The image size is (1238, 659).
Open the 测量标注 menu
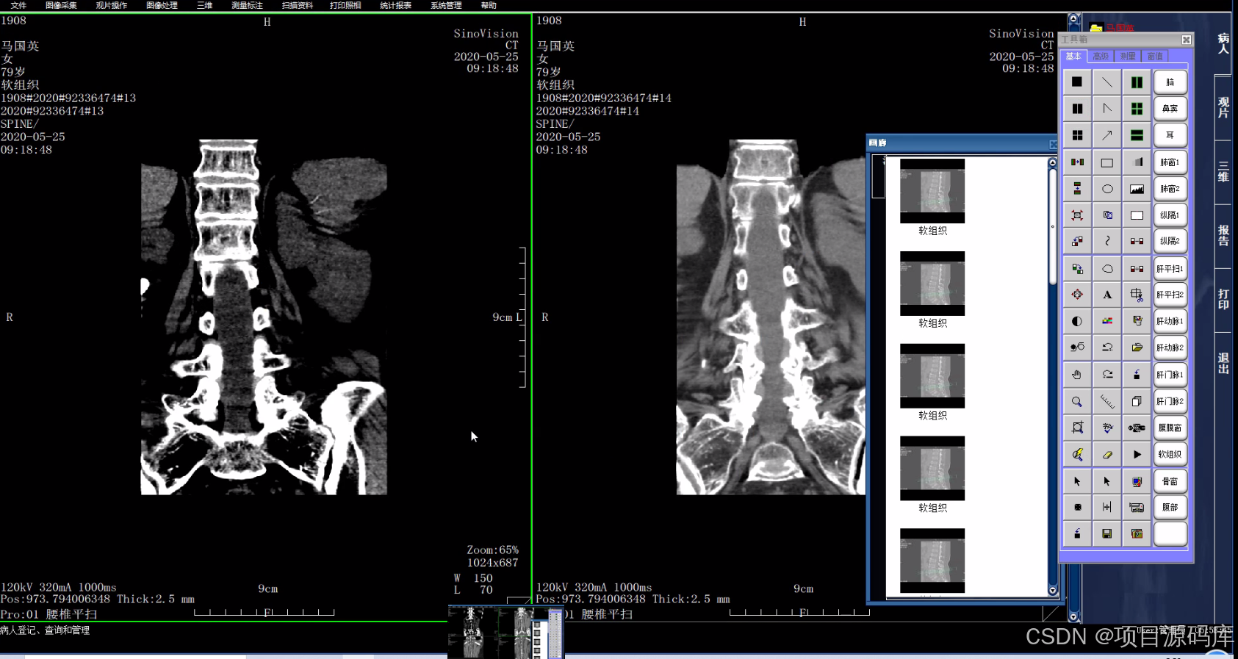pos(247,5)
